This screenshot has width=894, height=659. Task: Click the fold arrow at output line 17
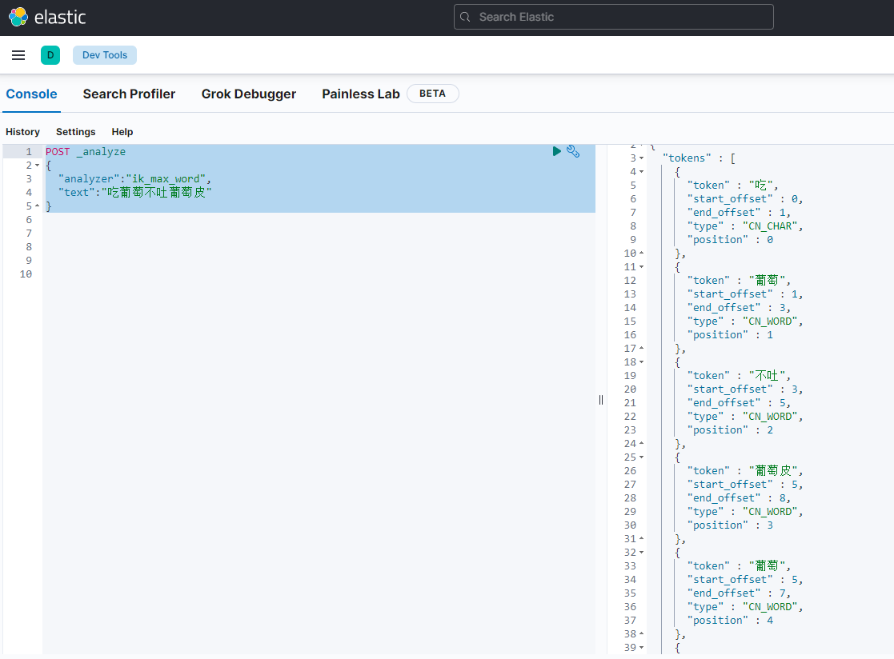641,348
